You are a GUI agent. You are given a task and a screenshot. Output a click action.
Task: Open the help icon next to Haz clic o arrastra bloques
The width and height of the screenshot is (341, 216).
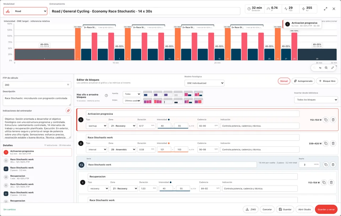click(106, 95)
